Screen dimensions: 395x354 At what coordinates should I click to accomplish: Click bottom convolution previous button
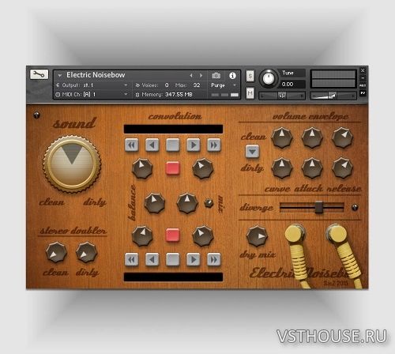[152, 260]
